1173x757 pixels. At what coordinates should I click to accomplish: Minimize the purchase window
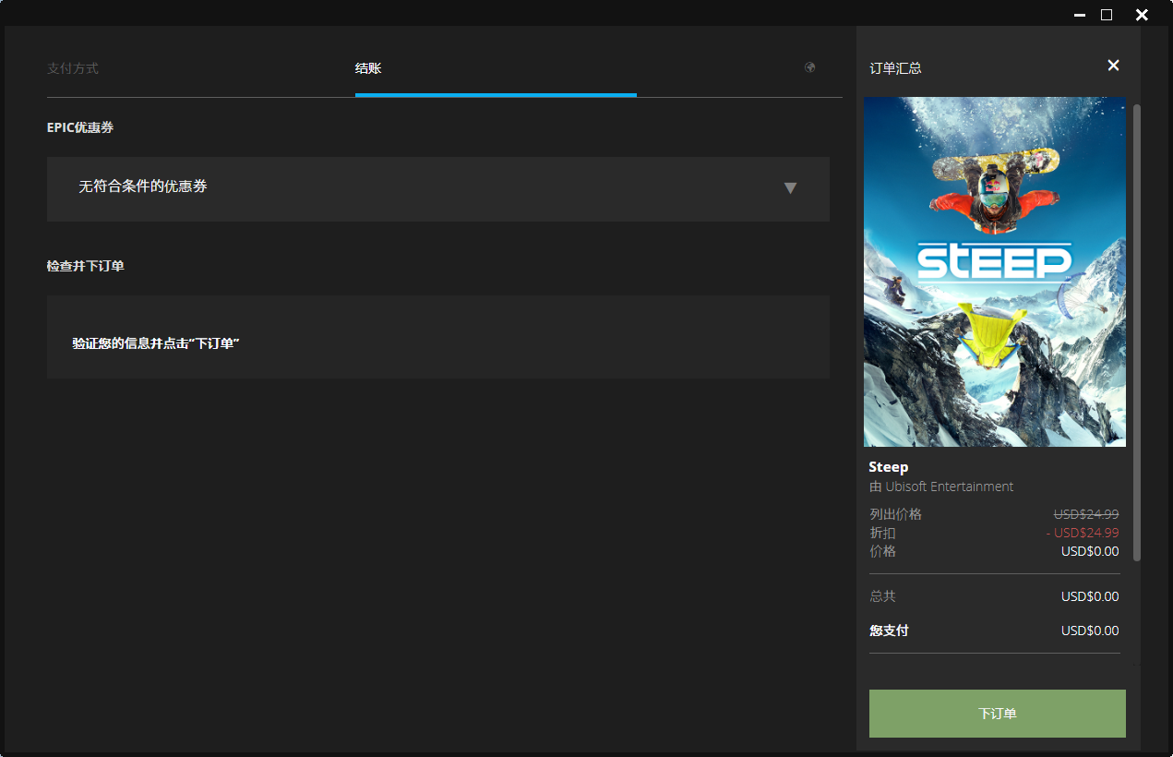(x=1080, y=15)
